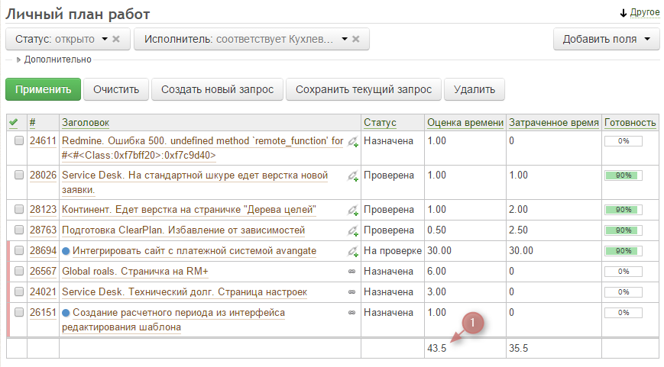Click the link icon on issue 24021 row

pyautogui.click(x=352, y=291)
